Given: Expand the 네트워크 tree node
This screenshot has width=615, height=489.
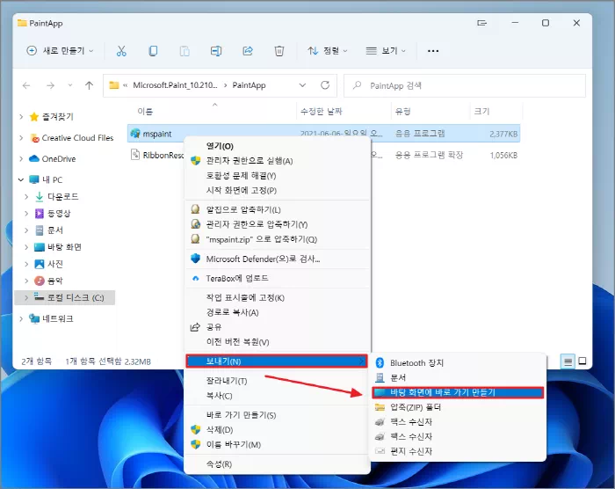Looking at the screenshot, I should 21,318.
